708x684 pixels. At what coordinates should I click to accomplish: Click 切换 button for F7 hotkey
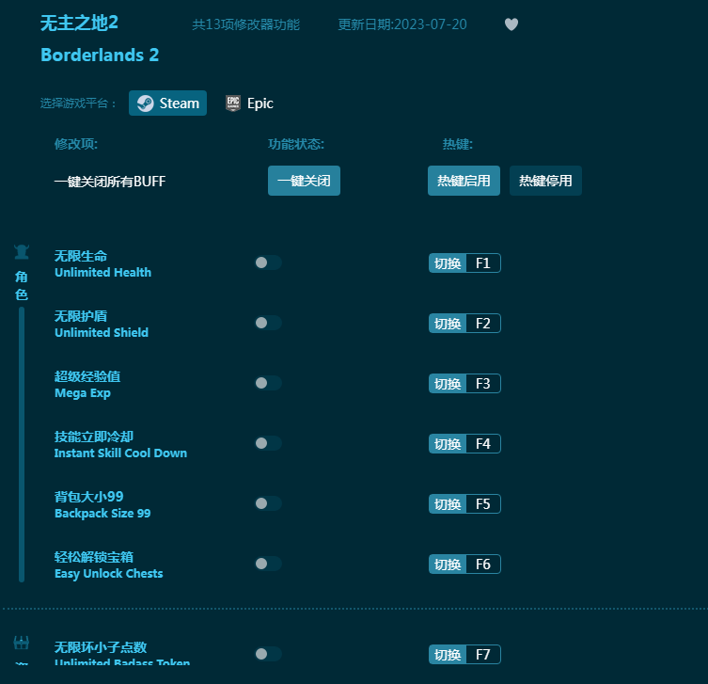pos(447,654)
